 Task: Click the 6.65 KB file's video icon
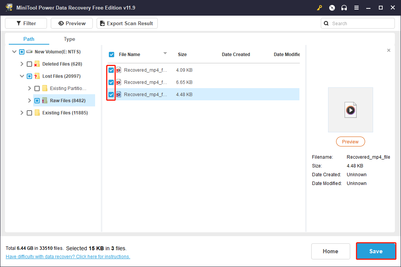[x=119, y=82]
